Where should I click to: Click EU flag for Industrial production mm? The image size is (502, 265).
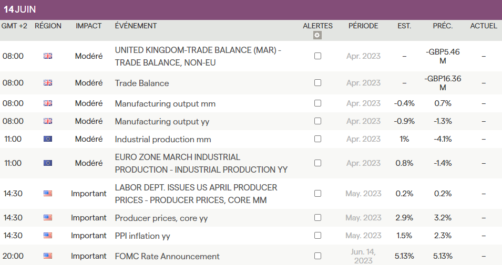tap(48, 139)
